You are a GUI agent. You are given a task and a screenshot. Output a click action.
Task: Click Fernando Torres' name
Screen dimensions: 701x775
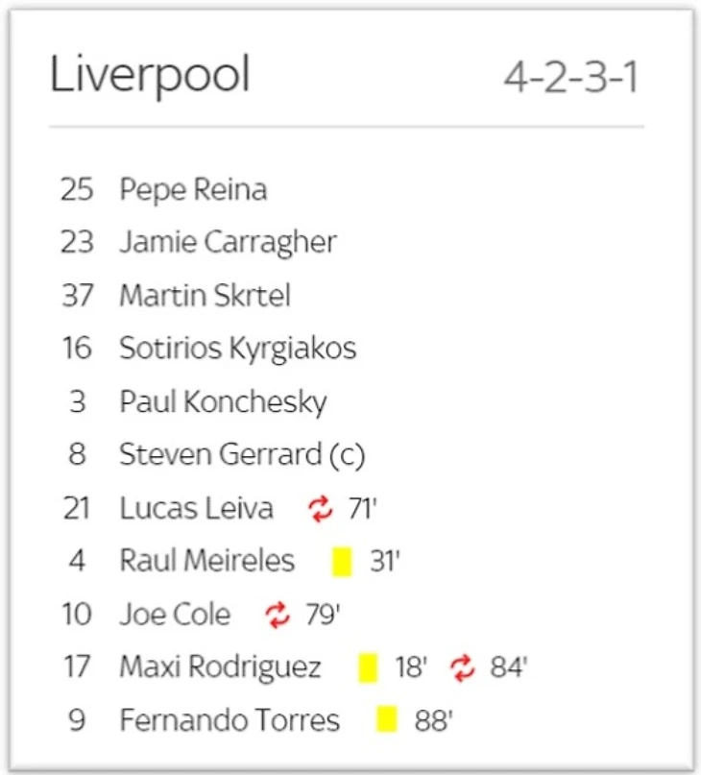(x=230, y=720)
